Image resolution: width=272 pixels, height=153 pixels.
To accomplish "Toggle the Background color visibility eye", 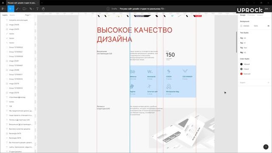I will point(268,26).
